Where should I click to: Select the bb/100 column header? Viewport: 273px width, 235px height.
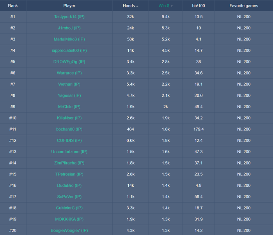199,6
